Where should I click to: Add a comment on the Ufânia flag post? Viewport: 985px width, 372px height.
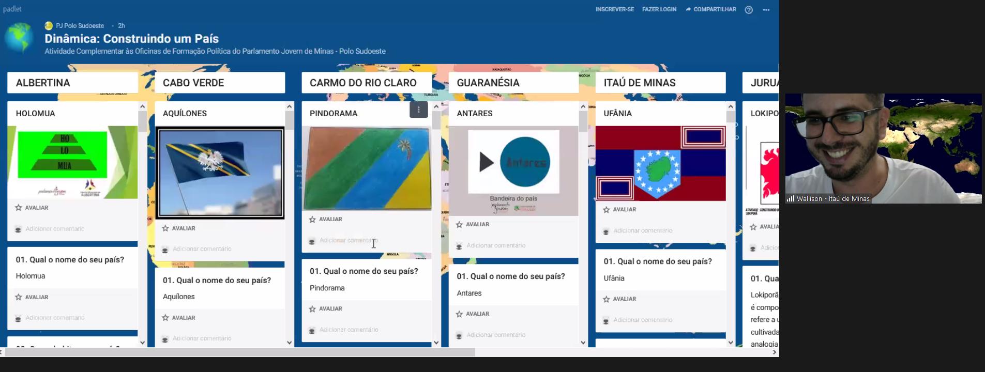point(643,231)
